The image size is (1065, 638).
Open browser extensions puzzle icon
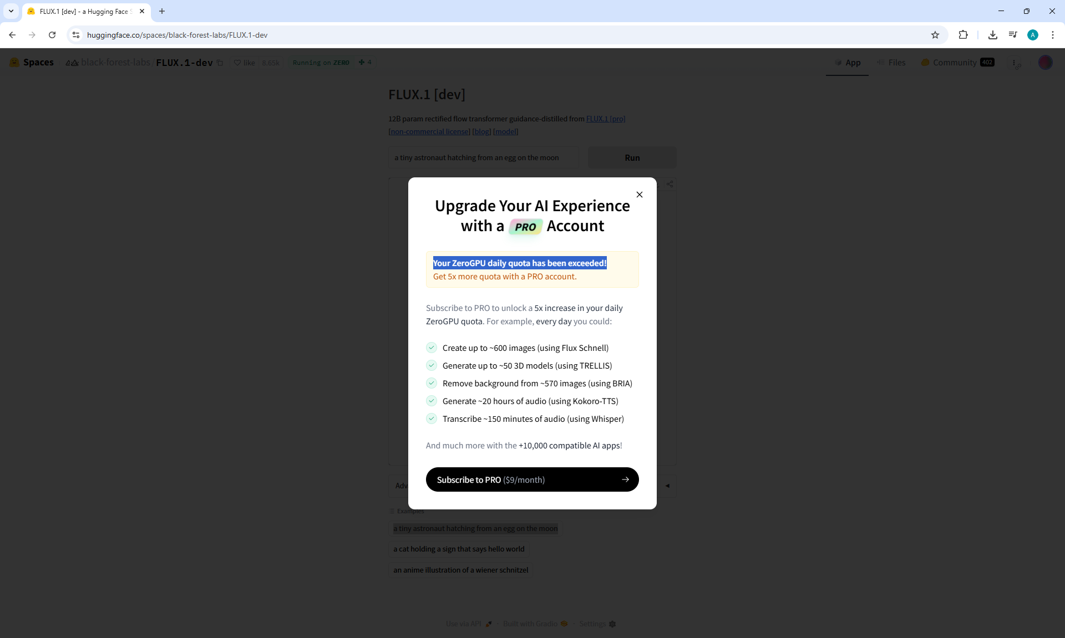point(963,35)
